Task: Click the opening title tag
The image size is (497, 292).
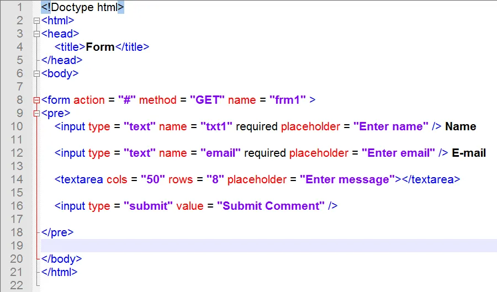Action: [70, 47]
